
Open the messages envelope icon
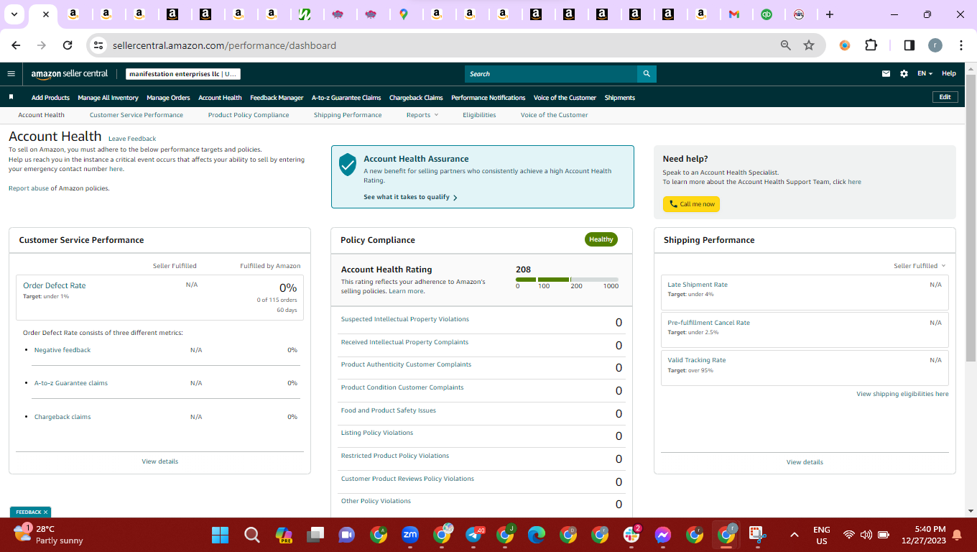[x=886, y=73]
